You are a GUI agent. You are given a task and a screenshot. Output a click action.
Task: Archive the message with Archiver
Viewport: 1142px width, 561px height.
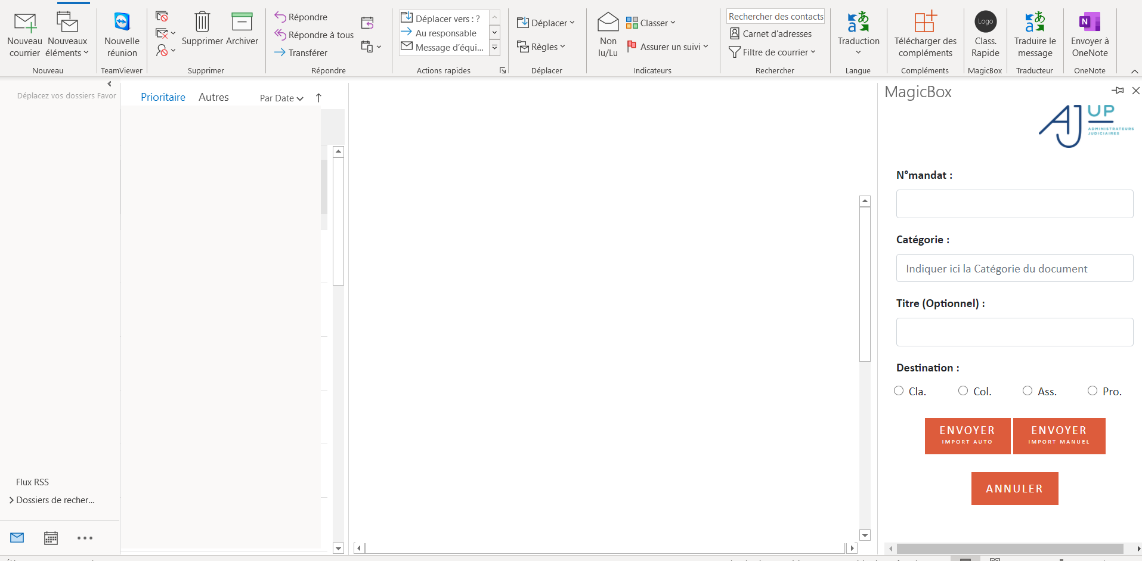tap(242, 29)
